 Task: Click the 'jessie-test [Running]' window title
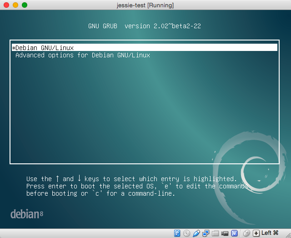click(145, 5)
